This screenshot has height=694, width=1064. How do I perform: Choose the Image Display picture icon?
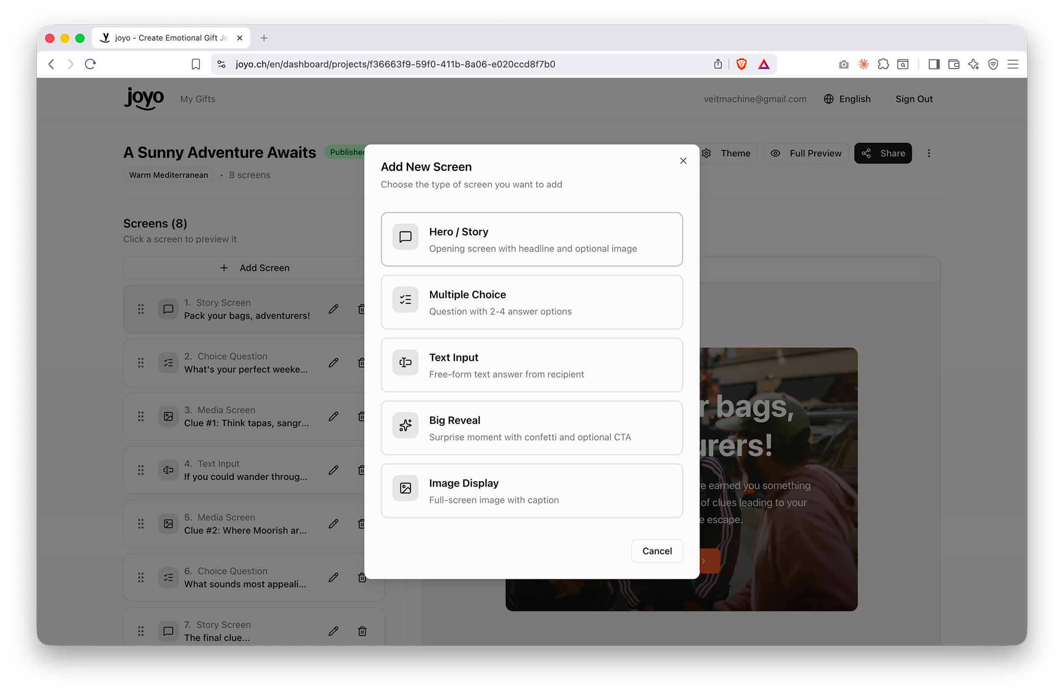[405, 488]
